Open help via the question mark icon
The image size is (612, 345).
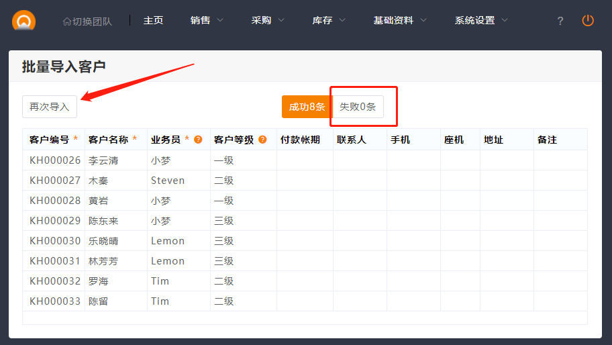pyautogui.click(x=560, y=21)
